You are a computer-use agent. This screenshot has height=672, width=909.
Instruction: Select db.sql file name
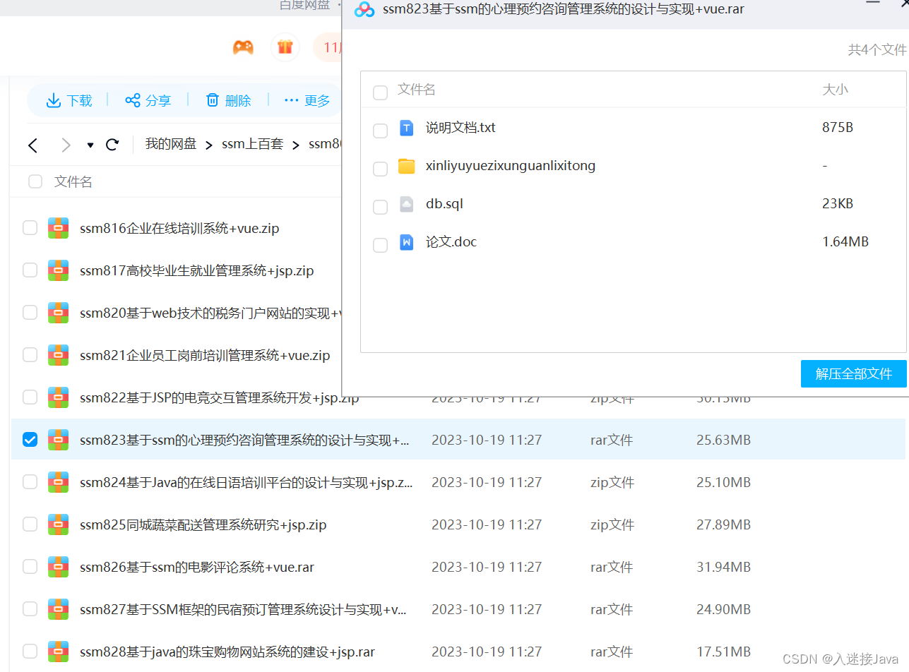pos(444,204)
